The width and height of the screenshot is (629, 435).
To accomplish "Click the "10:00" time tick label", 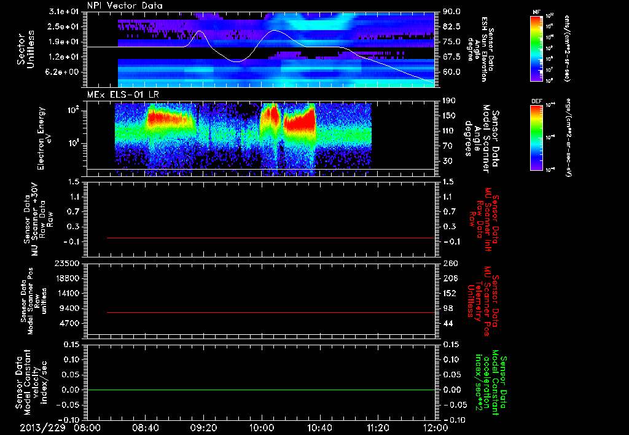I will (262, 428).
